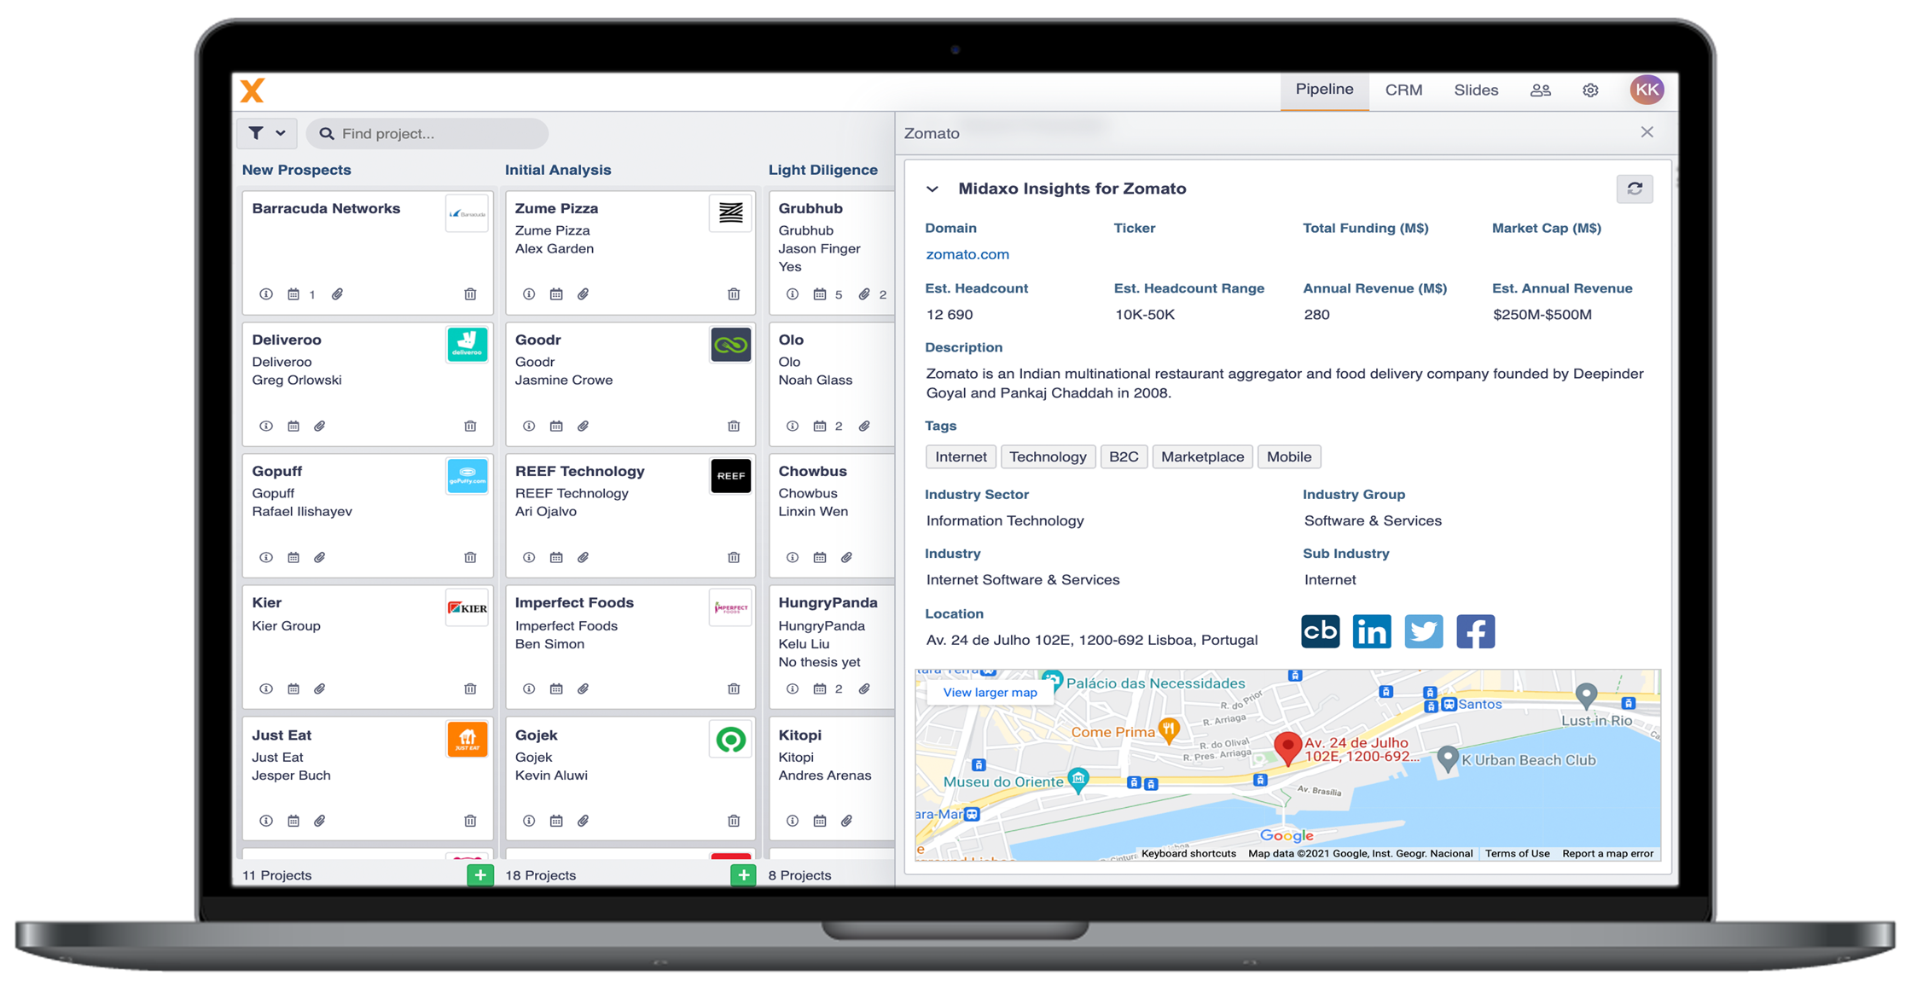Toggle visibility icon on Kier card
The width and height of the screenshot is (1917, 999).
click(x=266, y=687)
